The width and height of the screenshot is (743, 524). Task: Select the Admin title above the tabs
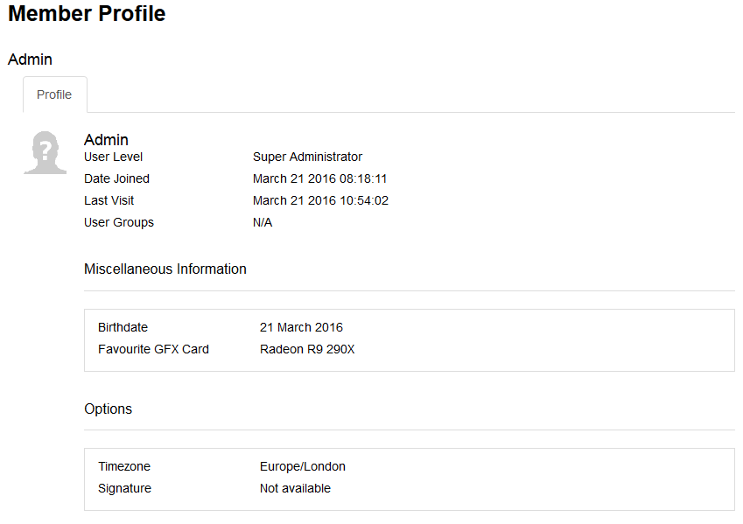(30, 59)
